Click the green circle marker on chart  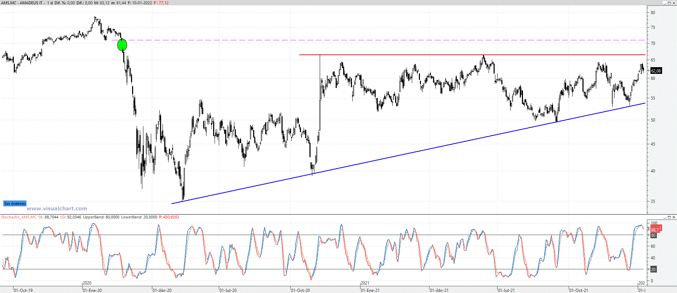click(x=122, y=45)
